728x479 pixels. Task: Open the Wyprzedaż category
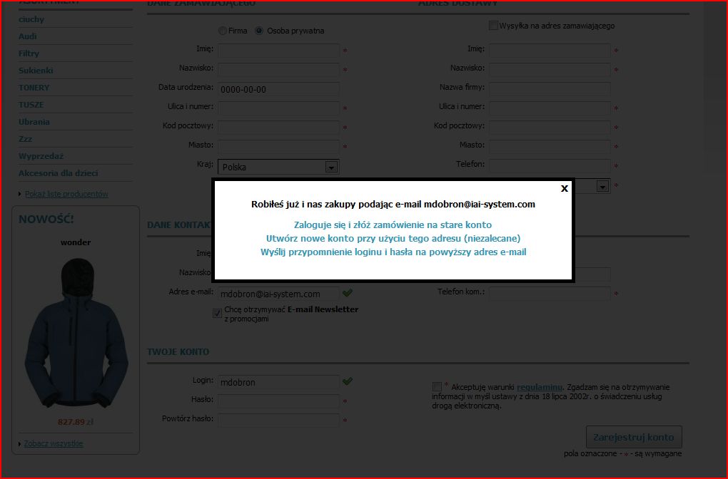(41, 156)
